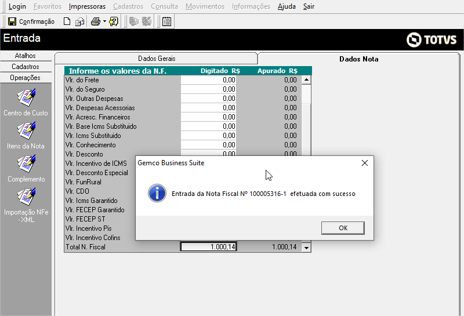Switch to the Dados Gerais tab
The width and height of the screenshot is (464, 316).
click(x=156, y=59)
